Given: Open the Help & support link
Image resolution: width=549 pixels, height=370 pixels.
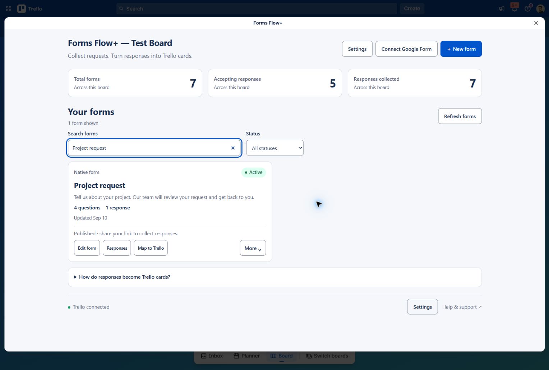Looking at the screenshot, I should 462,307.
